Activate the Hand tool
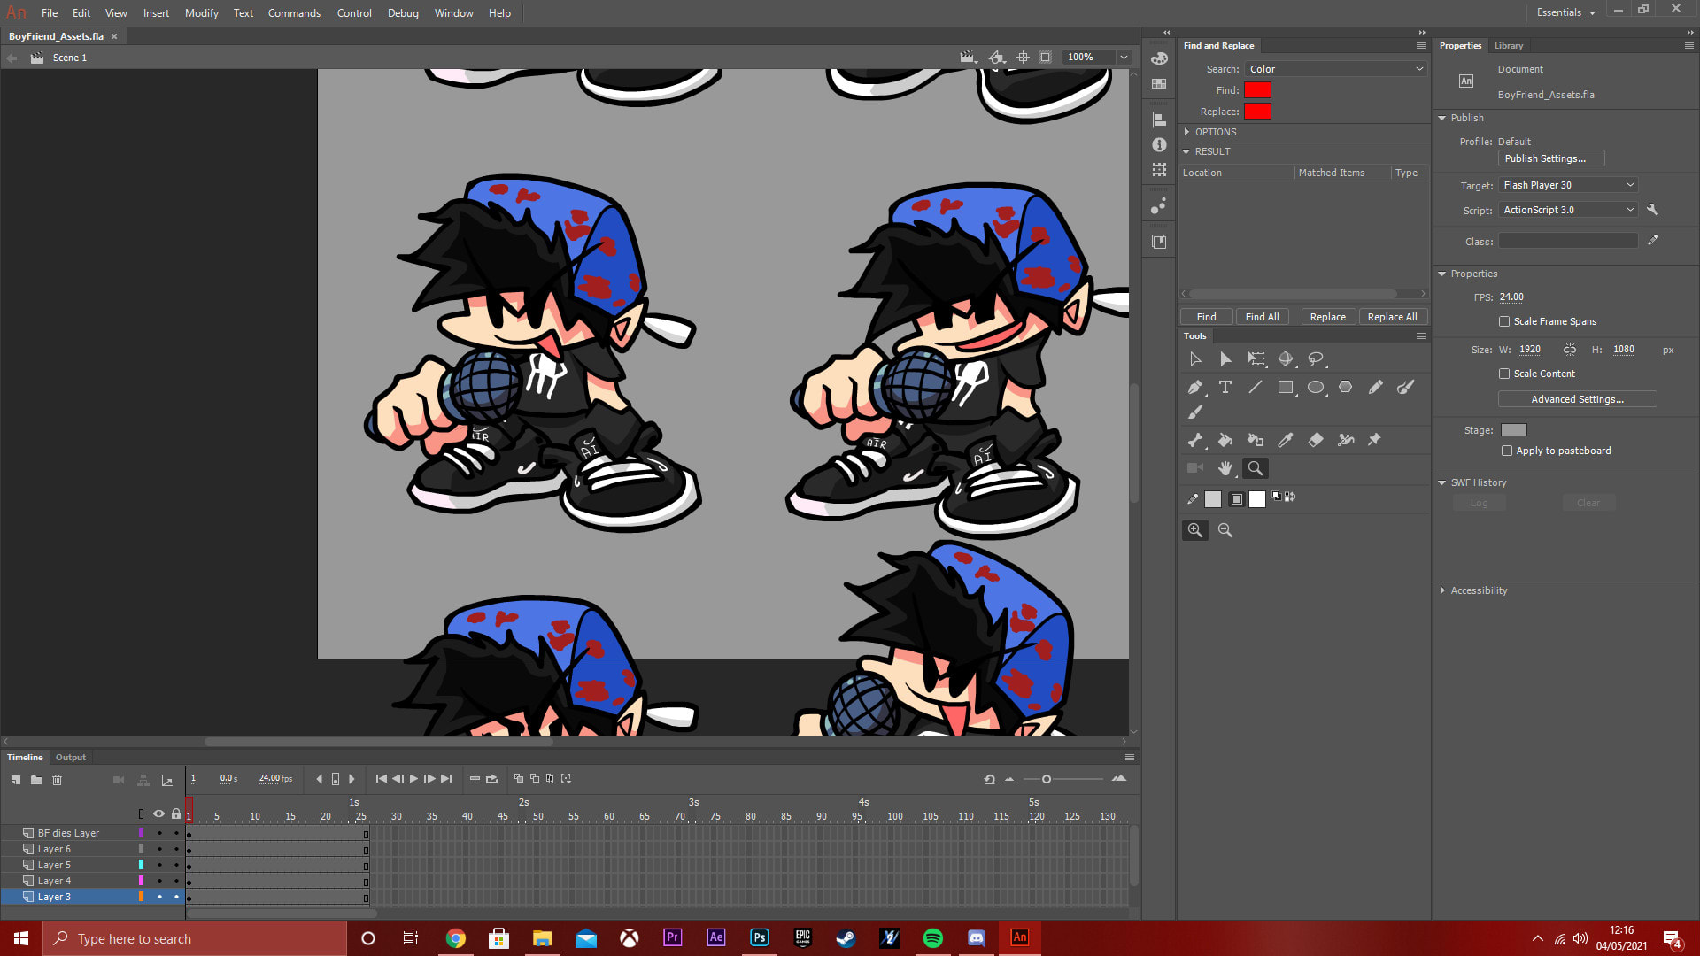The width and height of the screenshot is (1700, 956). 1225,468
